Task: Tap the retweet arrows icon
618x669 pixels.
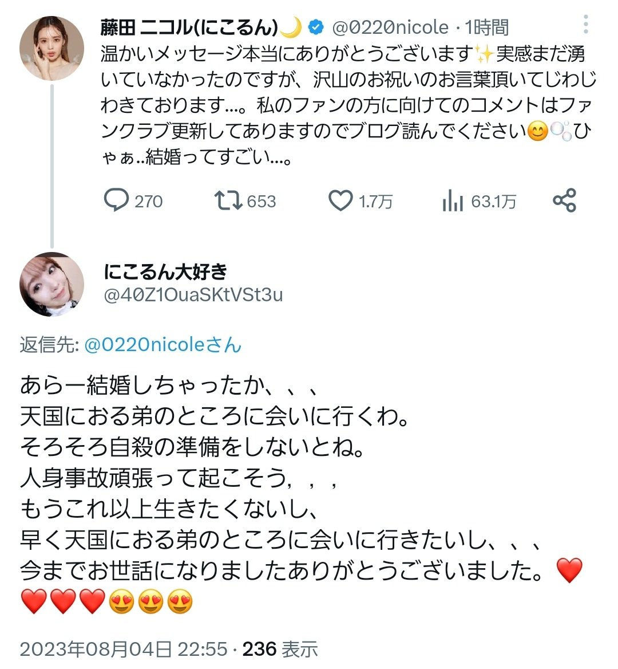Action: [228, 200]
